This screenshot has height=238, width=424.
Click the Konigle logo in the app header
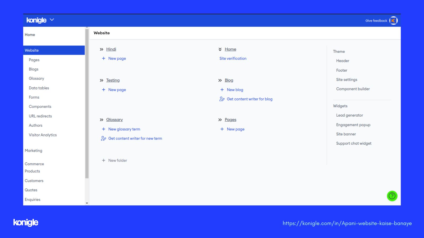36,20
